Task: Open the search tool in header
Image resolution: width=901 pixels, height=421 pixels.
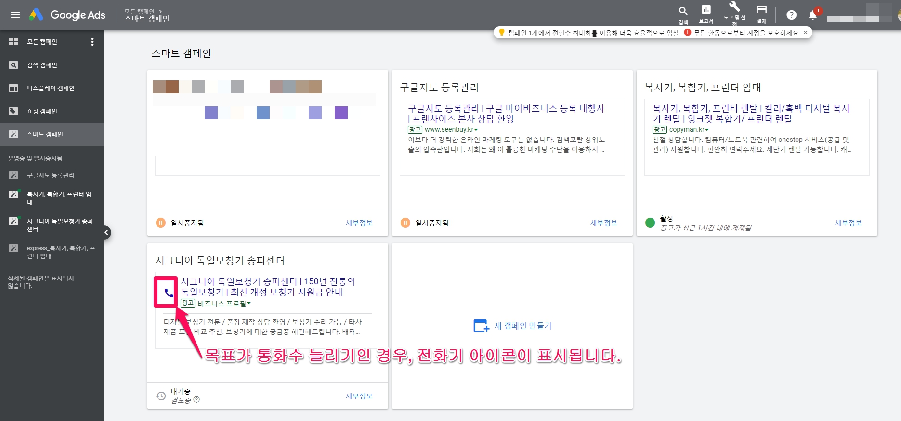Action: click(x=683, y=14)
